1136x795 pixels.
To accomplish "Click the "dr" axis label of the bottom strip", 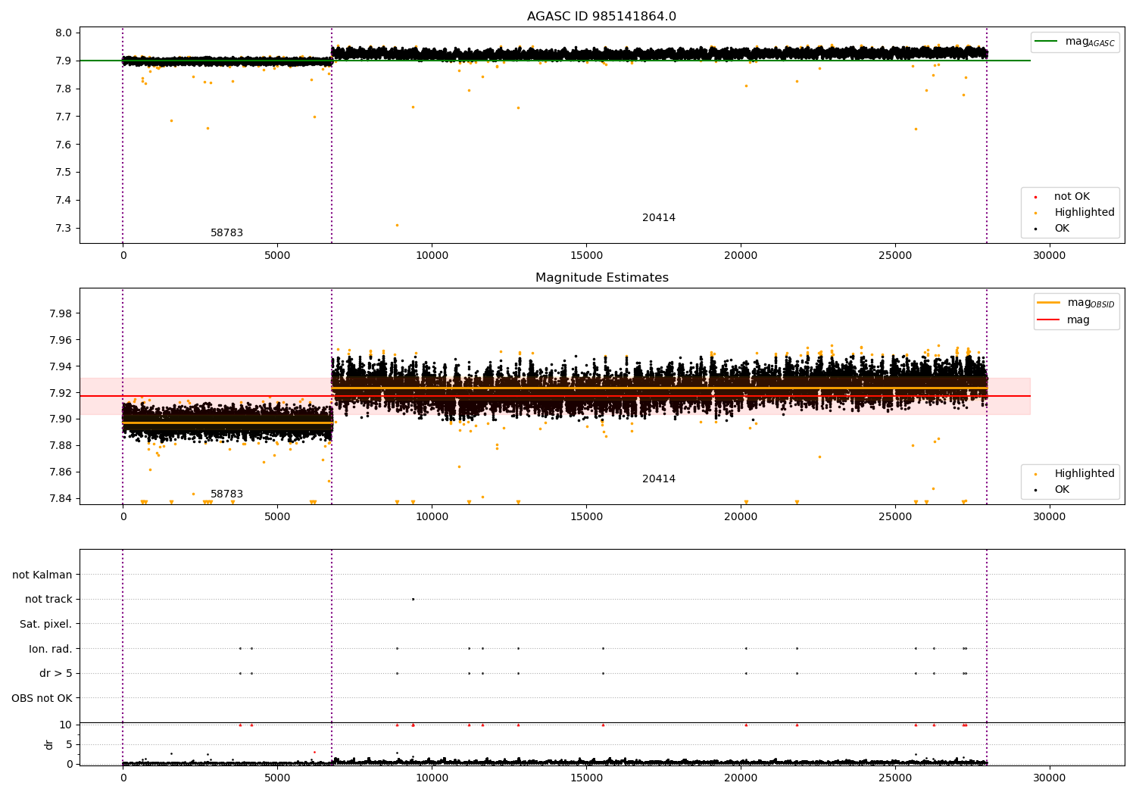I will [x=49, y=744].
